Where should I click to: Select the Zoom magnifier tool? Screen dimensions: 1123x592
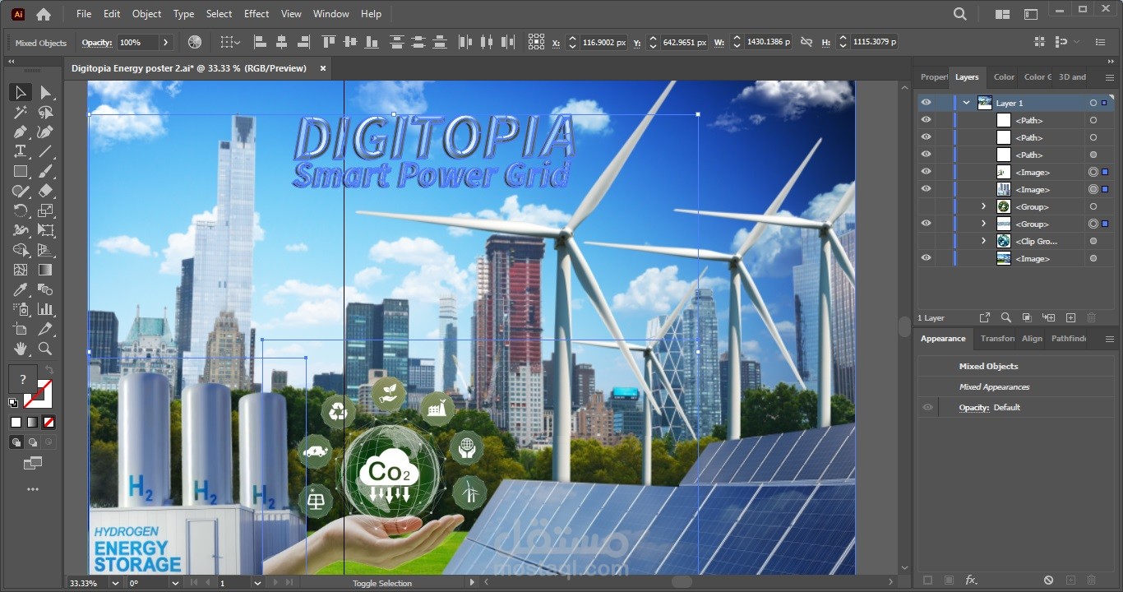point(46,349)
